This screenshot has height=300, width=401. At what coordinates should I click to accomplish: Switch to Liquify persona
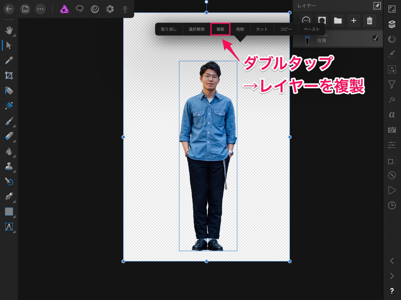(95, 9)
